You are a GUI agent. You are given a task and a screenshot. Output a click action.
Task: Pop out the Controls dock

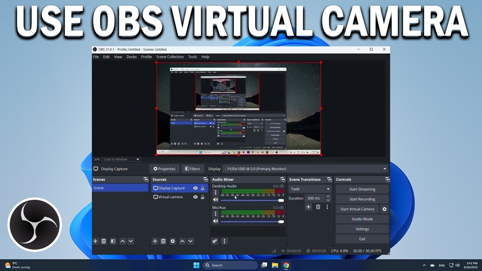coord(387,180)
